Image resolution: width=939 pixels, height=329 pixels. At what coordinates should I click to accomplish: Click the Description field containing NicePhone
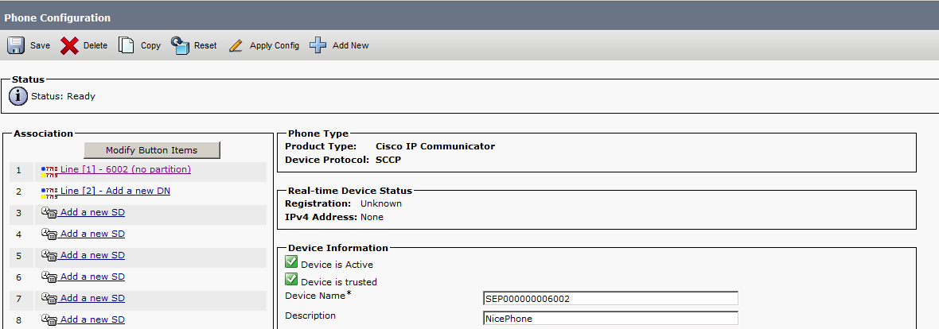click(610, 318)
